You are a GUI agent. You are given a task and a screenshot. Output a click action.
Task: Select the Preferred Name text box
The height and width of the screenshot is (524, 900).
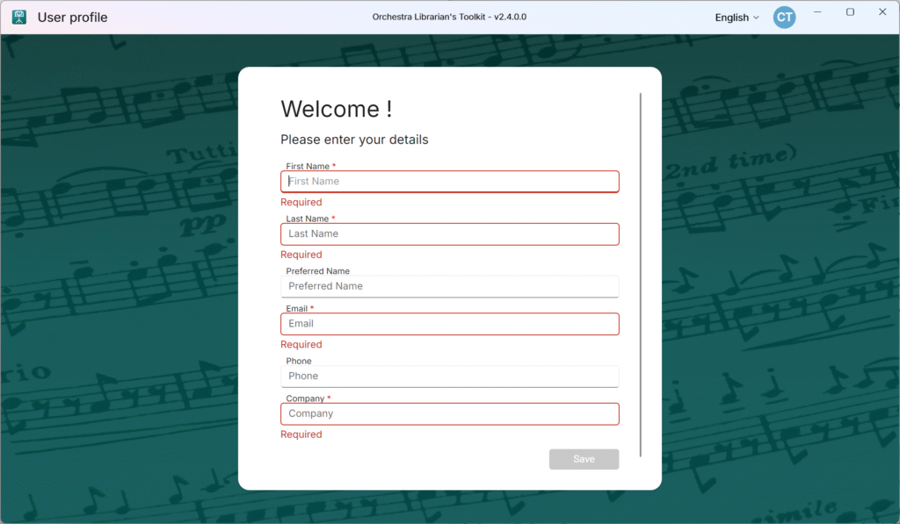tap(449, 286)
